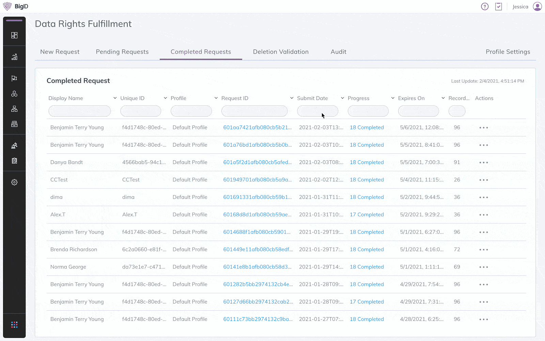Open the Audit tab

click(x=338, y=51)
